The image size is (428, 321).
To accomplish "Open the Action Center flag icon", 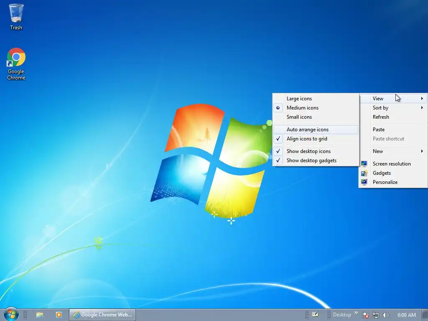I will (365, 315).
